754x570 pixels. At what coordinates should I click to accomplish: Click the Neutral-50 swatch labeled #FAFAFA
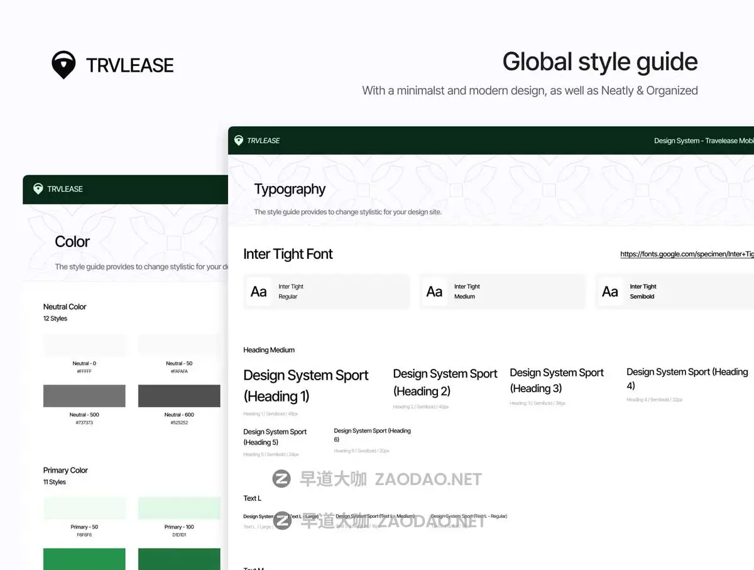coord(178,345)
